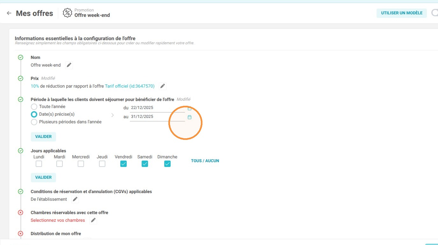Click green check beside Conditions de réservation

pos(21,191)
